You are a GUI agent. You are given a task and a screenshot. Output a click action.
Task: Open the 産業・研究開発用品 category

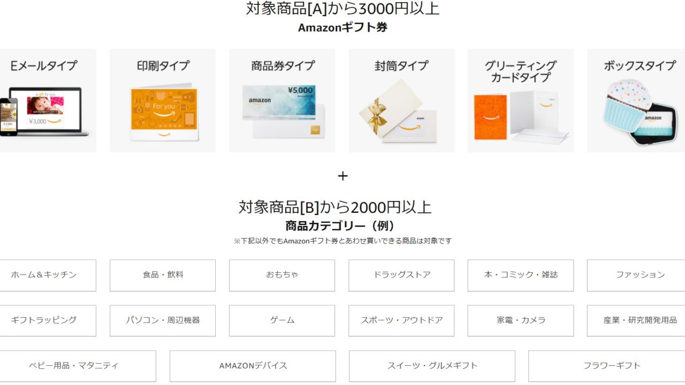636,321
